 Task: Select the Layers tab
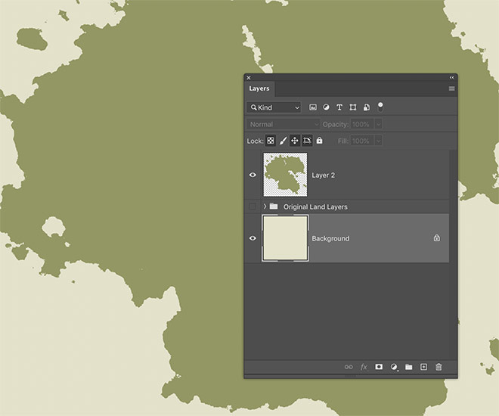click(259, 88)
